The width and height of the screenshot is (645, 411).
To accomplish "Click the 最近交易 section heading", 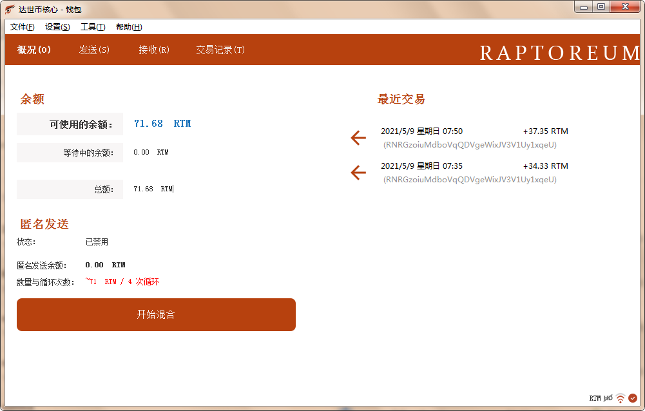I will tap(401, 99).
